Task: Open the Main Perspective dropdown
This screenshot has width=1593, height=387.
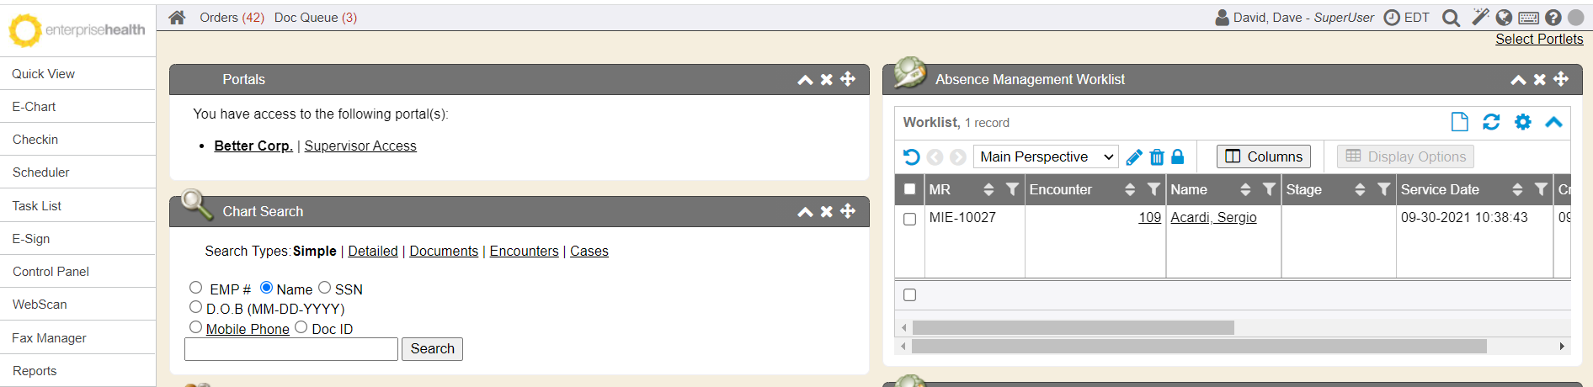Action: point(1047,157)
